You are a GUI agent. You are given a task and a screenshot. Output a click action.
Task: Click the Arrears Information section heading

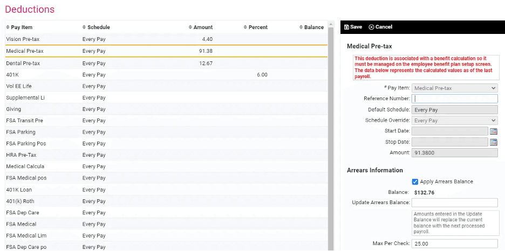tap(375, 170)
